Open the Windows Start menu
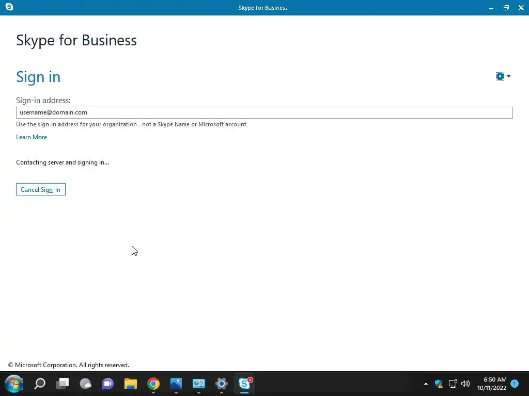 tap(14, 384)
